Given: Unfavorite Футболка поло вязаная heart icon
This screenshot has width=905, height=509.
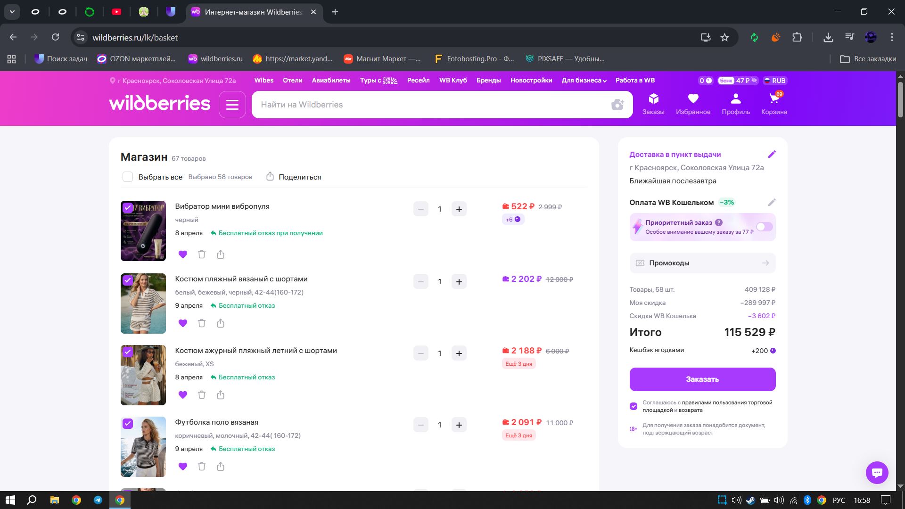Looking at the screenshot, I should pyautogui.click(x=183, y=467).
